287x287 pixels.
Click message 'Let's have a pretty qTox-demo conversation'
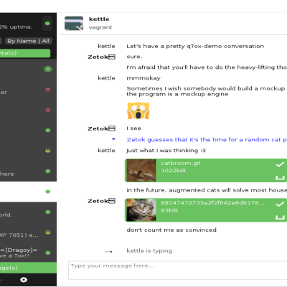click(x=195, y=46)
